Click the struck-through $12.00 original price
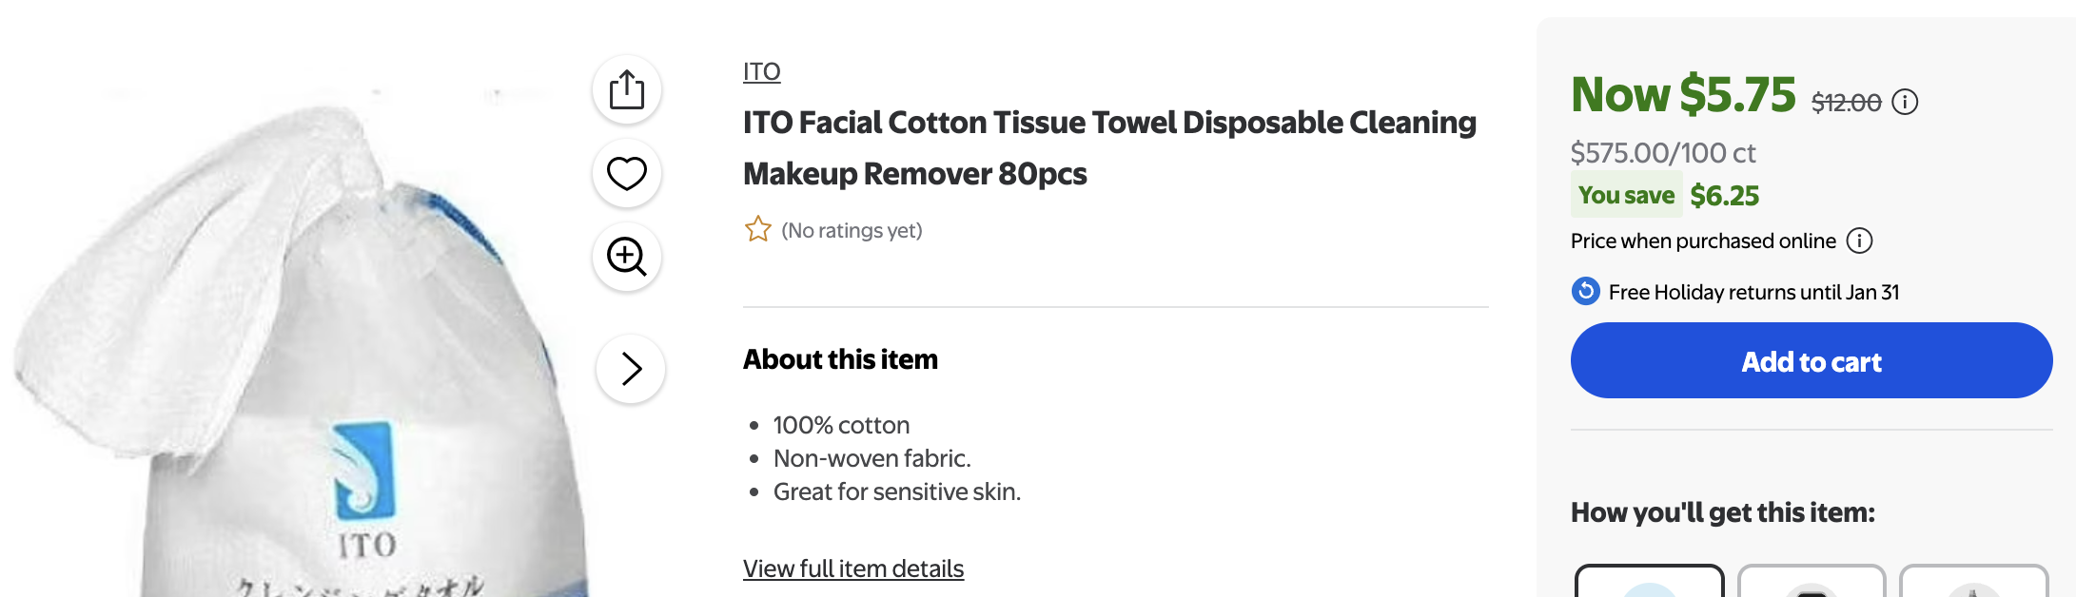This screenshot has height=597, width=2076. point(1846,103)
